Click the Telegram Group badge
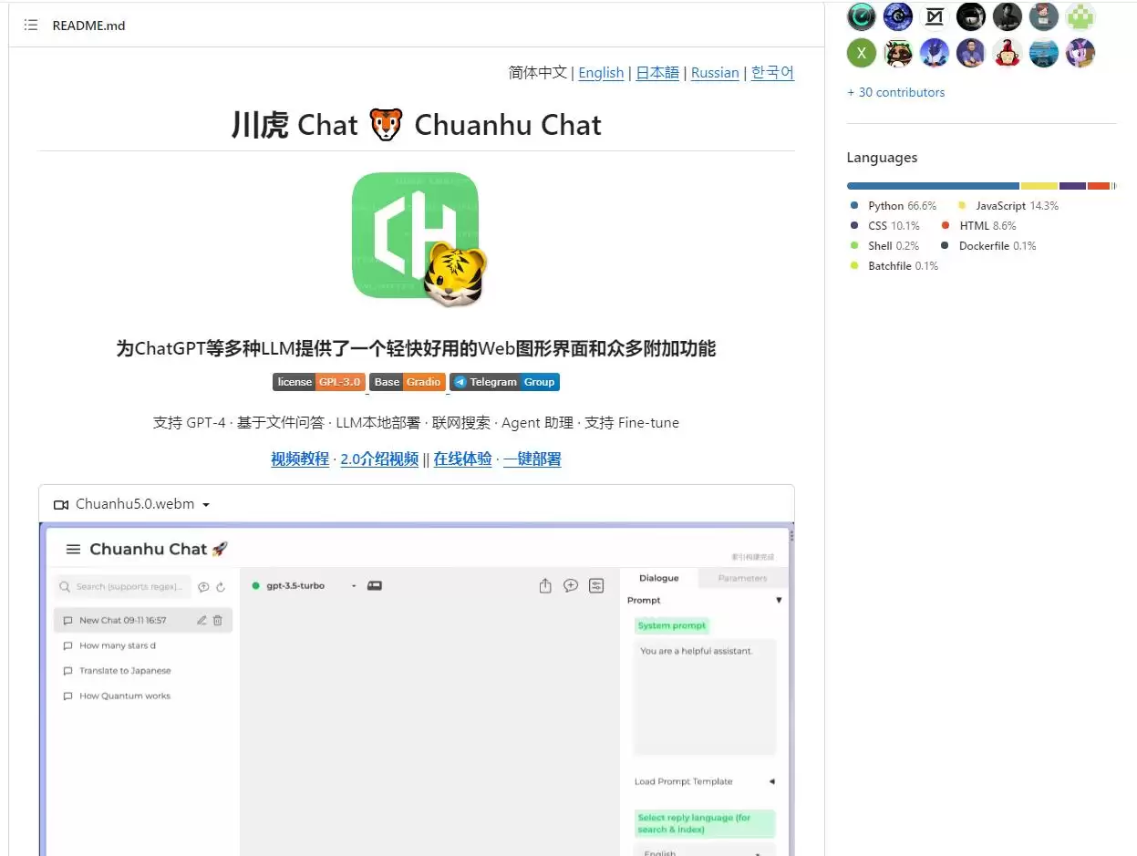 pyautogui.click(x=504, y=382)
